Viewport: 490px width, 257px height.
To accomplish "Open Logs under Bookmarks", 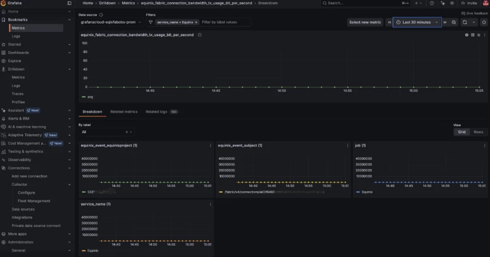I will click(x=16, y=36).
